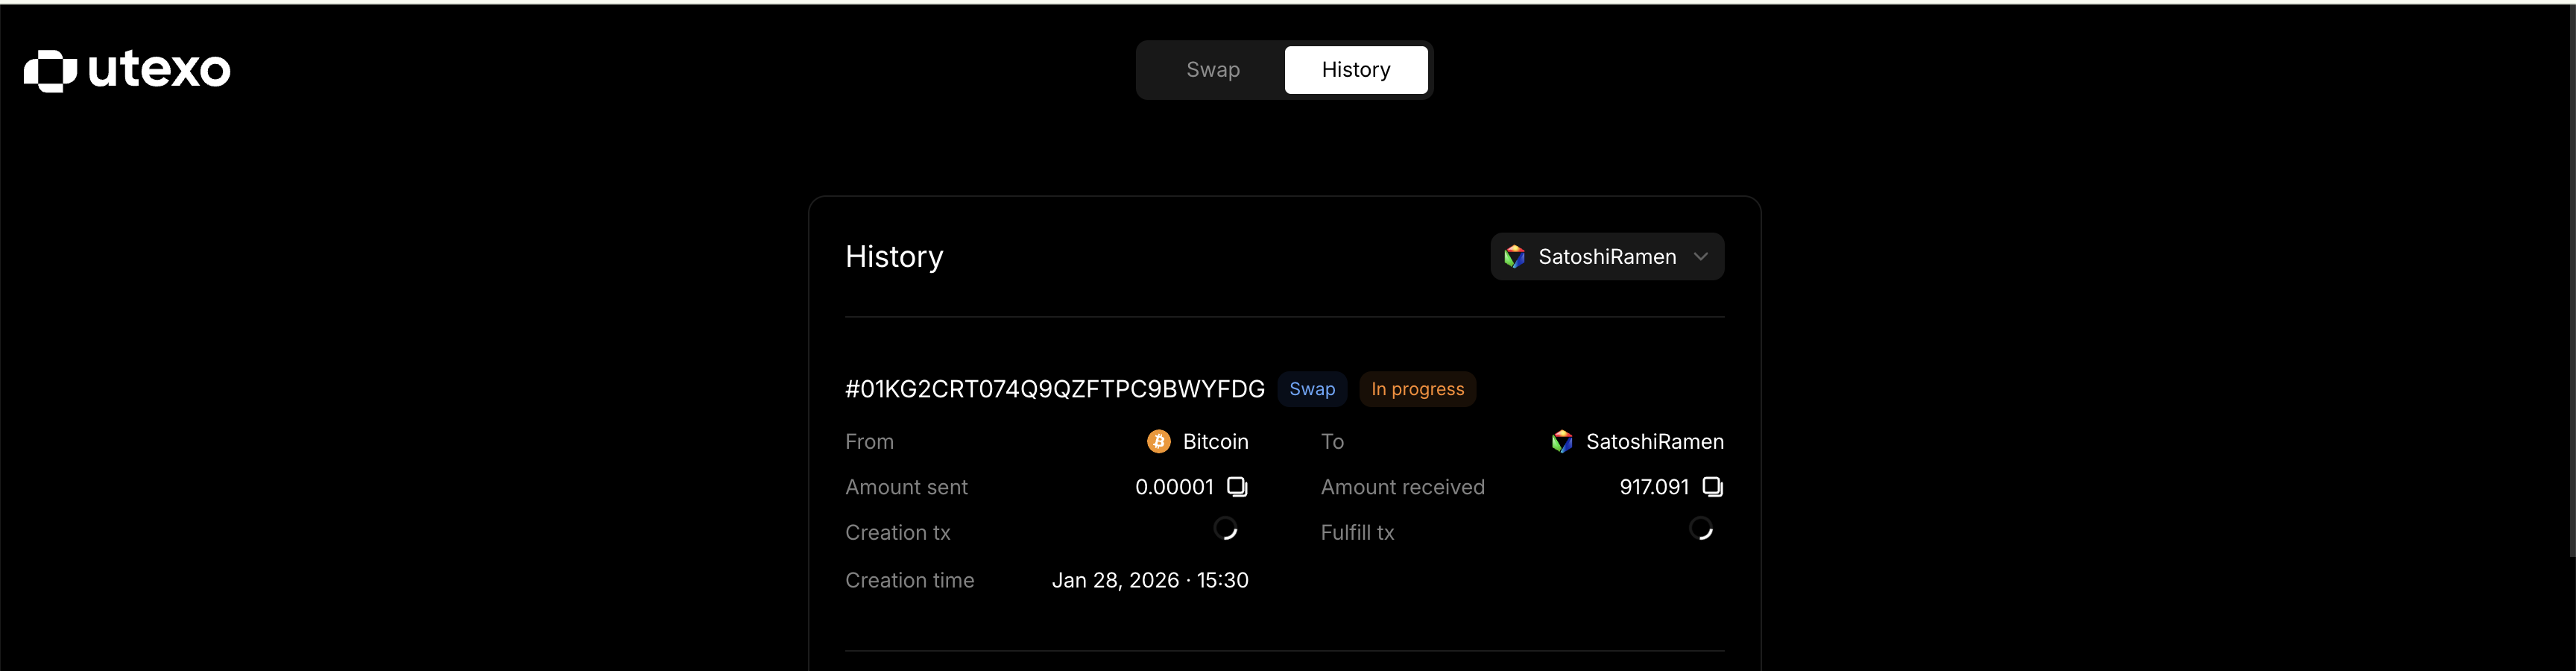Image resolution: width=2576 pixels, height=671 pixels.
Task: Click the page's vertical scrollbar
Action: pos(2570,280)
